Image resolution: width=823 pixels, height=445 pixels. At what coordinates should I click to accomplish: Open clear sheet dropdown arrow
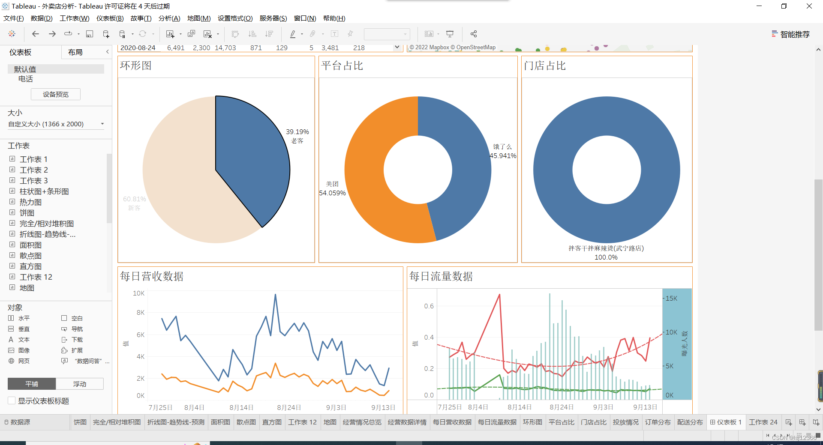tap(218, 34)
